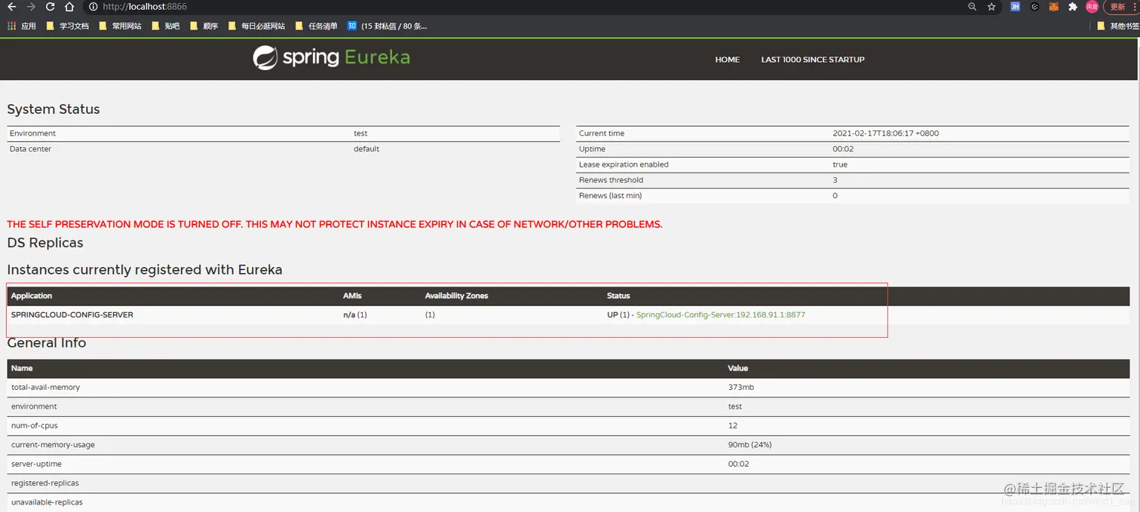Click the AMIs column header
Screen dimensions: 1140x512
[x=352, y=296]
